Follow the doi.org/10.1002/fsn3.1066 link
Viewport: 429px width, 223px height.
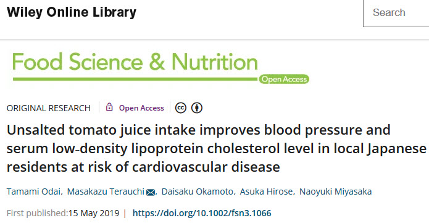click(x=202, y=213)
